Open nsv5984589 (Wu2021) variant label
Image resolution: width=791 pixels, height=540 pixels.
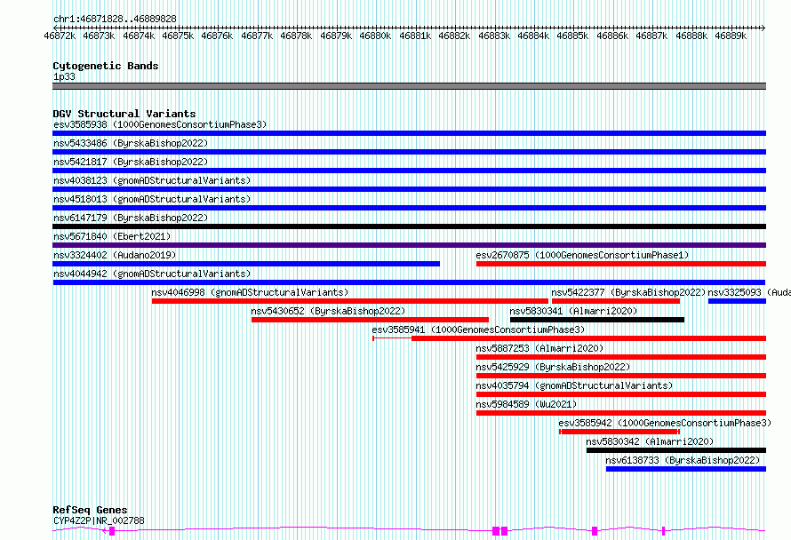point(526,404)
